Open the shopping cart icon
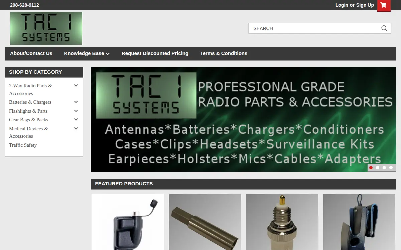Image resolution: width=401 pixels, height=250 pixels. (x=384, y=5)
